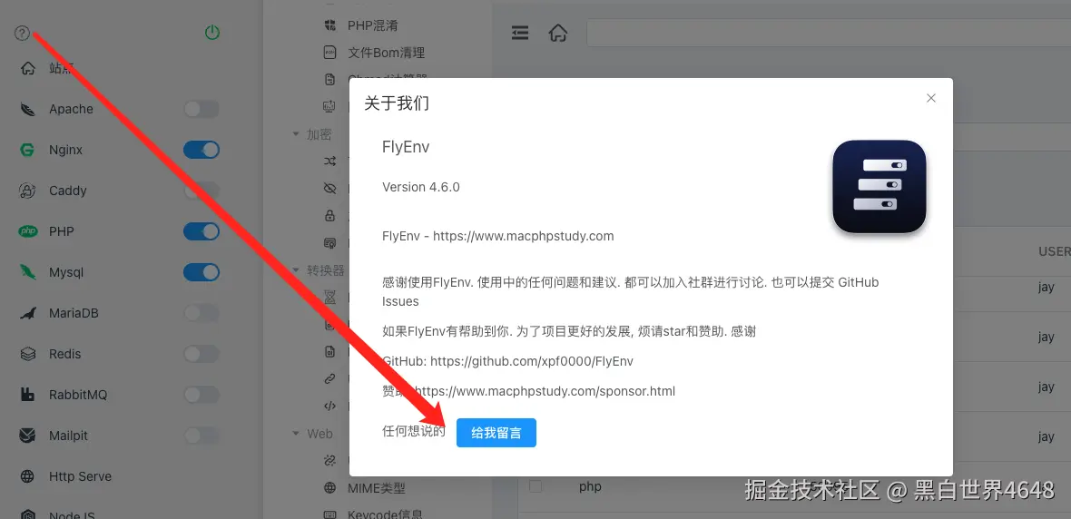Select the Mysql icon in sidebar
1071x519 pixels.
(x=27, y=272)
